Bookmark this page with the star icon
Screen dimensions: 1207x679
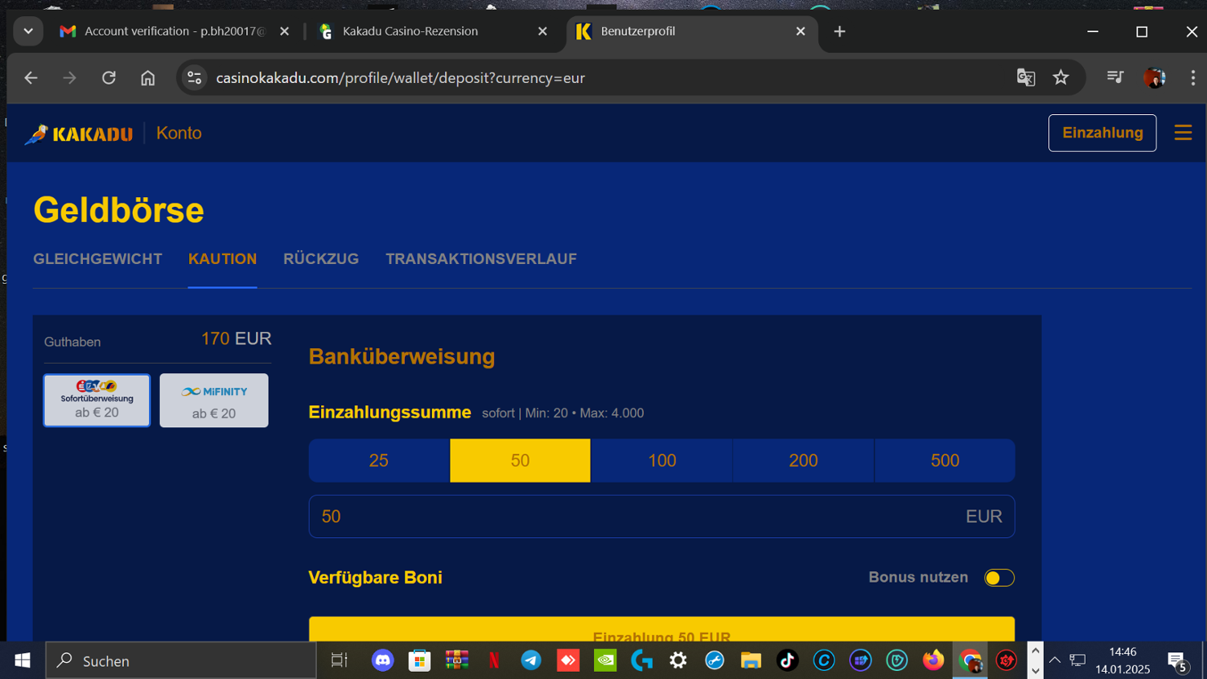click(1061, 78)
